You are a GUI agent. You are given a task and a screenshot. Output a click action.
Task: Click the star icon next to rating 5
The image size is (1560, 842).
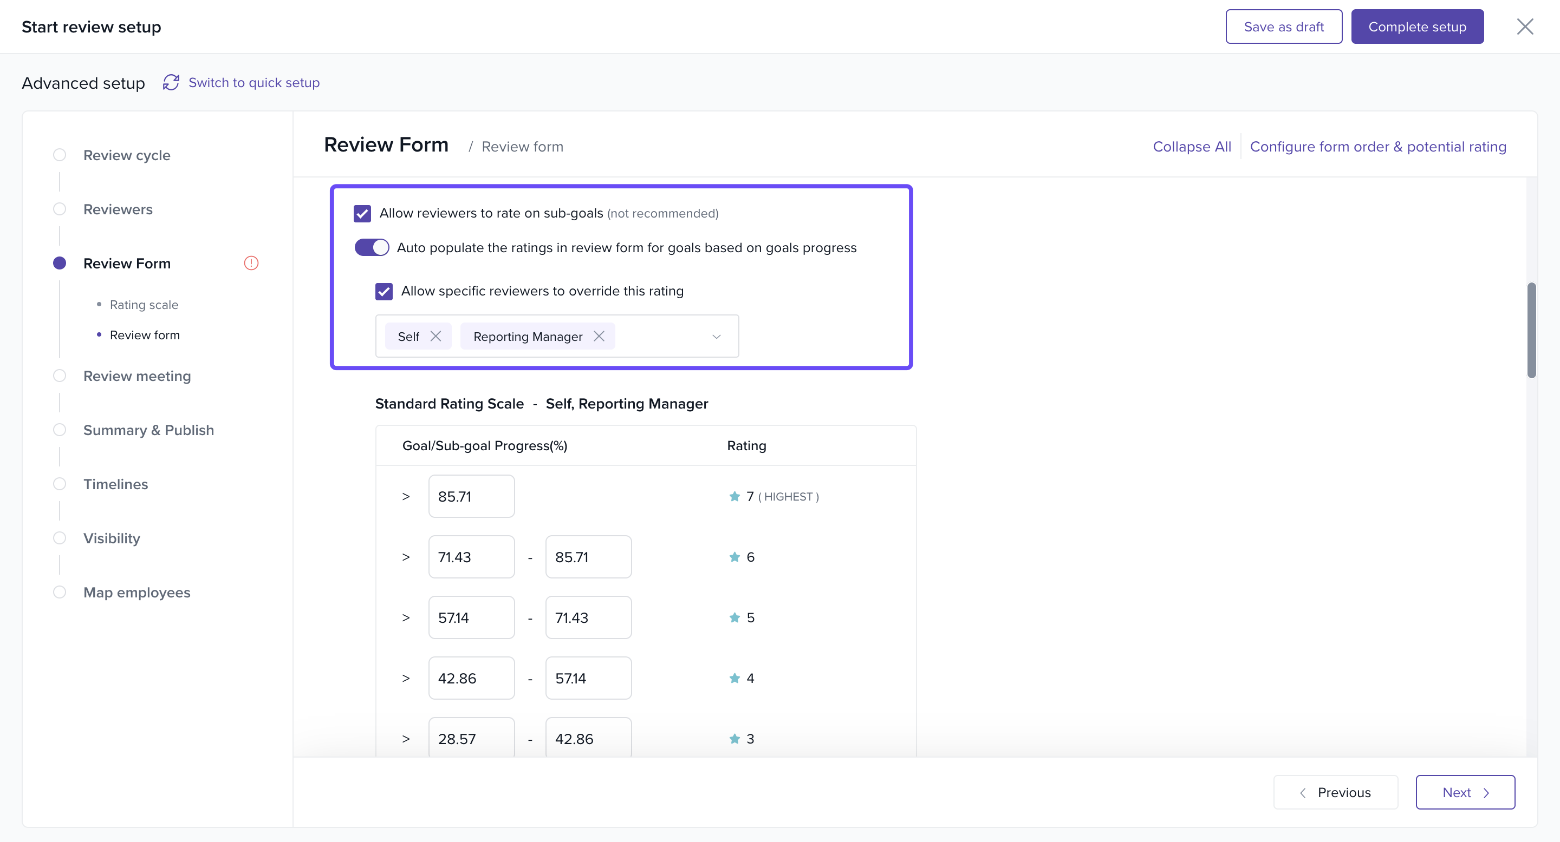(x=734, y=617)
